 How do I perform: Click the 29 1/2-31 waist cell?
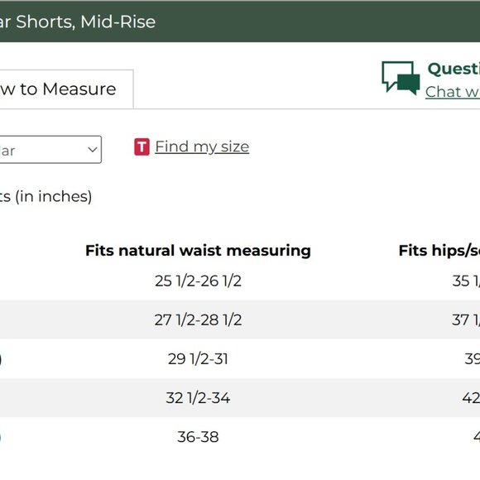[x=198, y=359]
